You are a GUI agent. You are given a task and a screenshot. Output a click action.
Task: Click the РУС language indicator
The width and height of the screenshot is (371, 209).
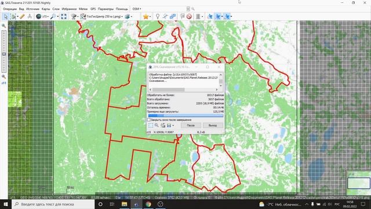[337, 204]
